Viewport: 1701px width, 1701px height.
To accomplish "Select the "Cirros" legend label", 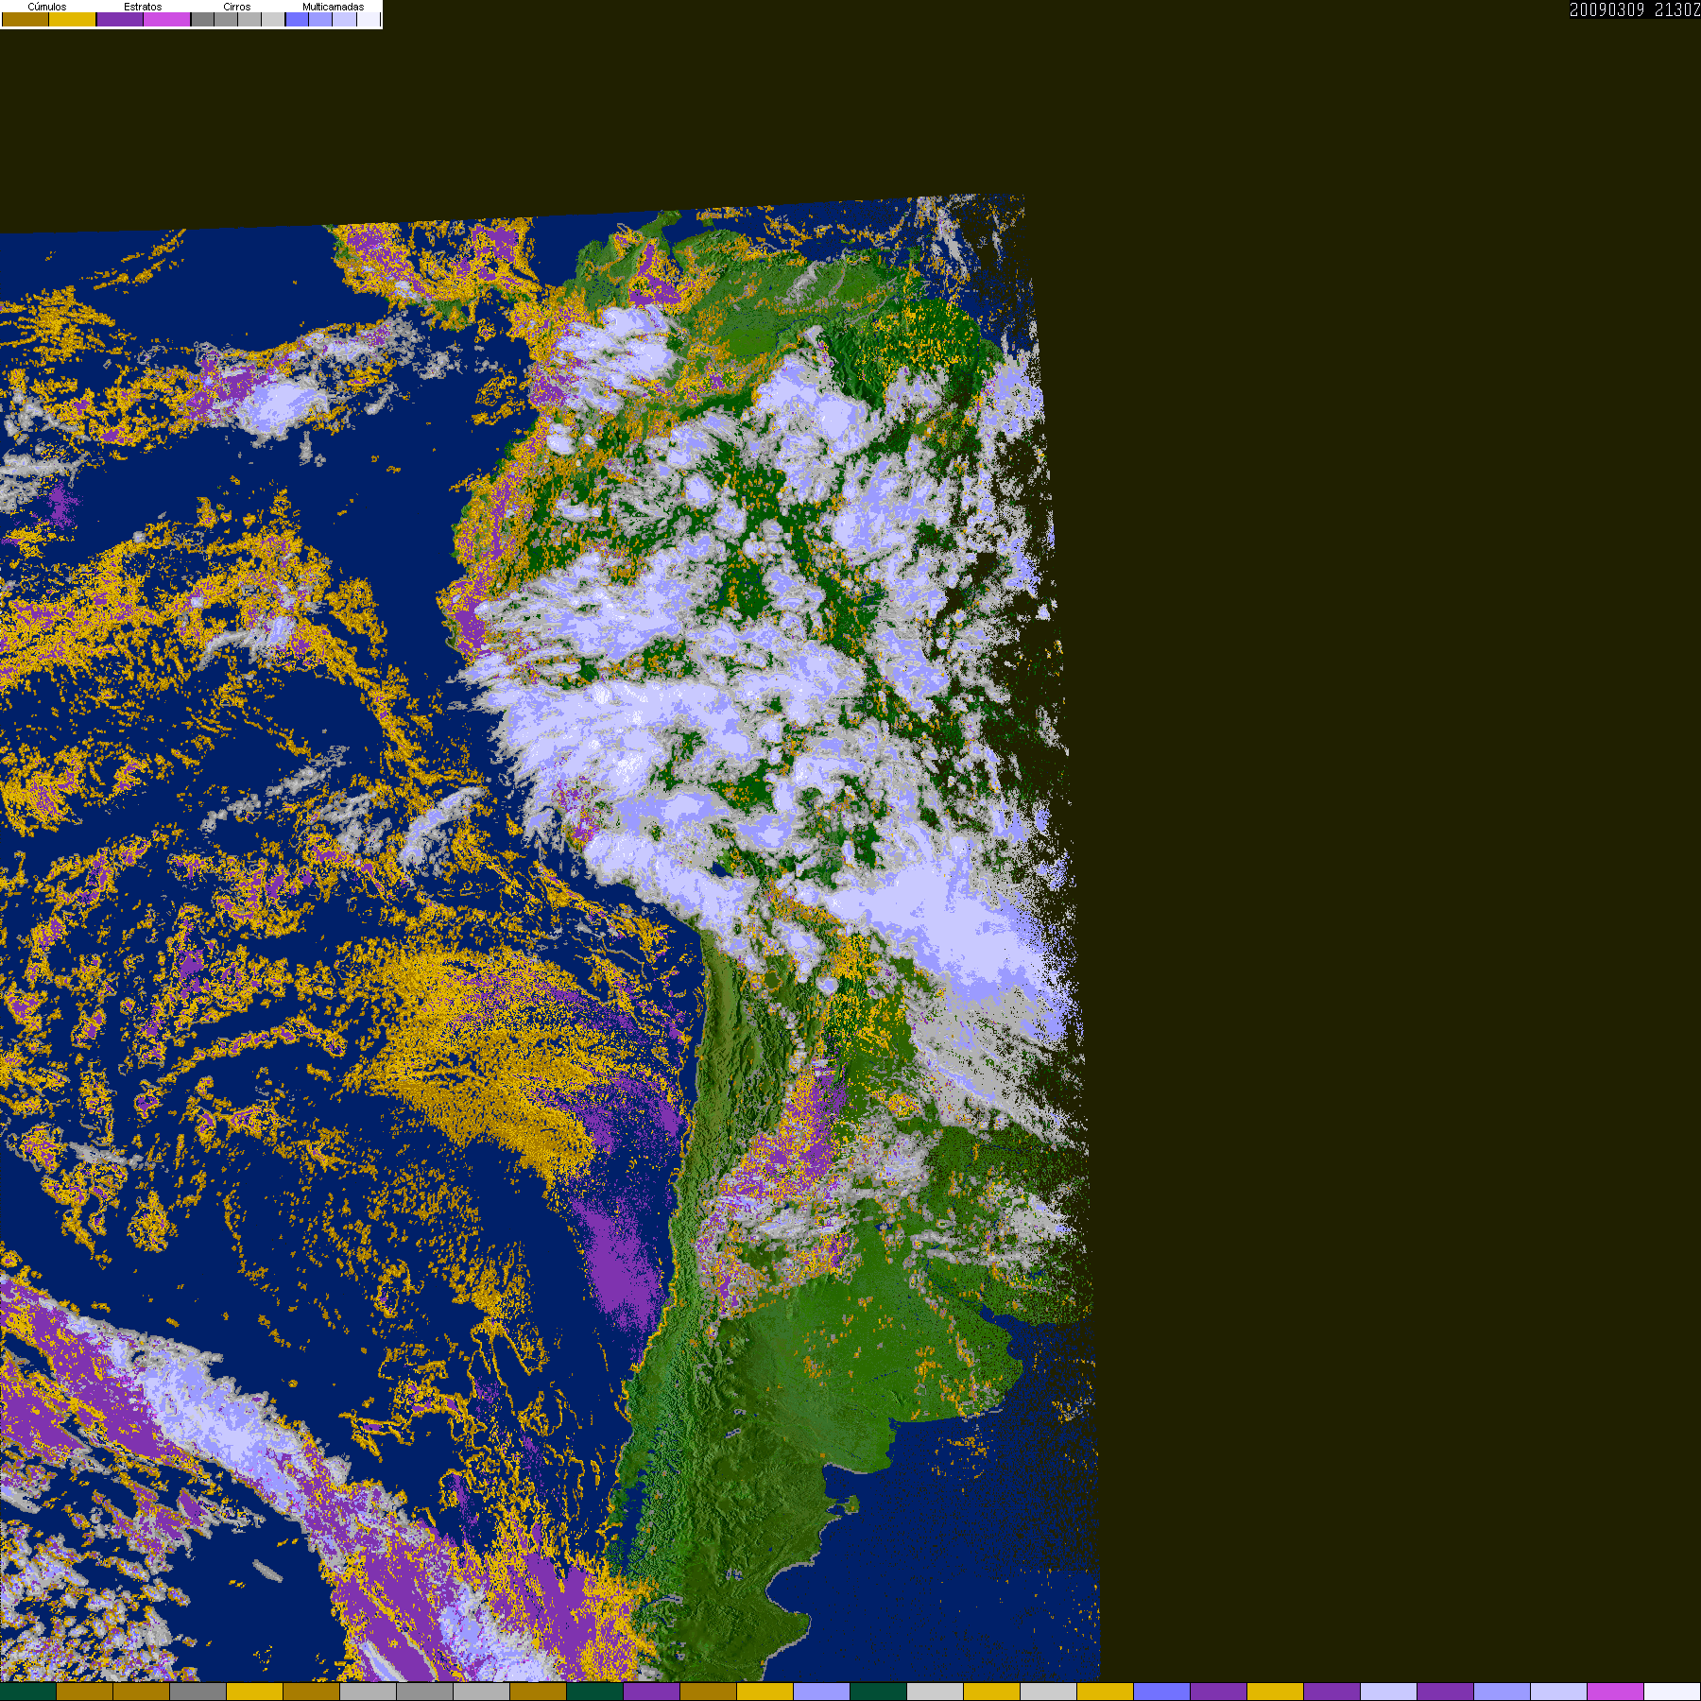I will tap(237, 7).
